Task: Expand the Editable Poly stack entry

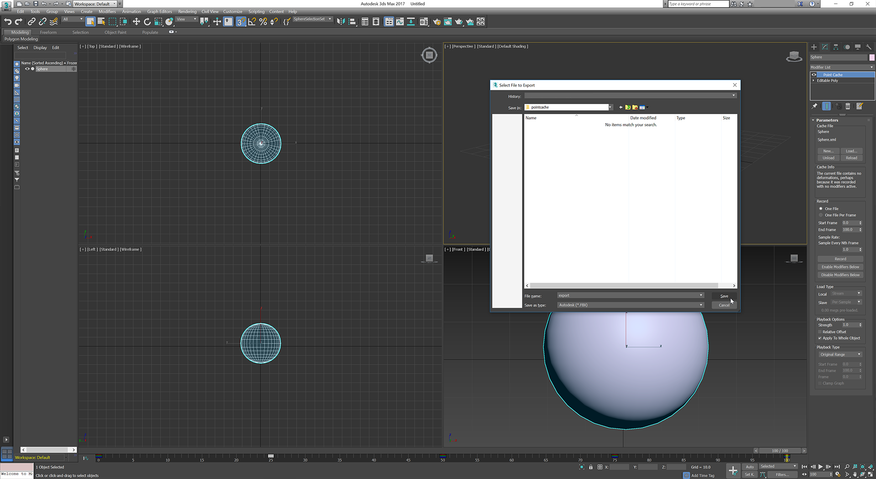Action: click(x=813, y=81)
